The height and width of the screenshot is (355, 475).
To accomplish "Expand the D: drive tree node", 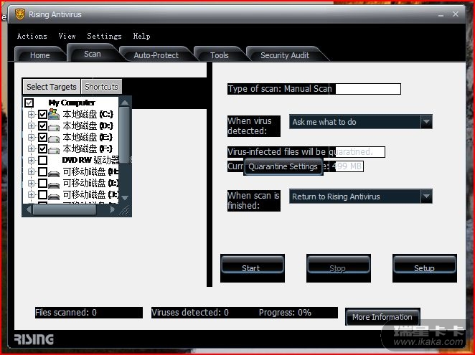I will point(31,126).
